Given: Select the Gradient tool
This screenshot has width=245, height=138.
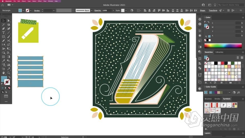Looking at the screenshot, I should pos(9,57).
